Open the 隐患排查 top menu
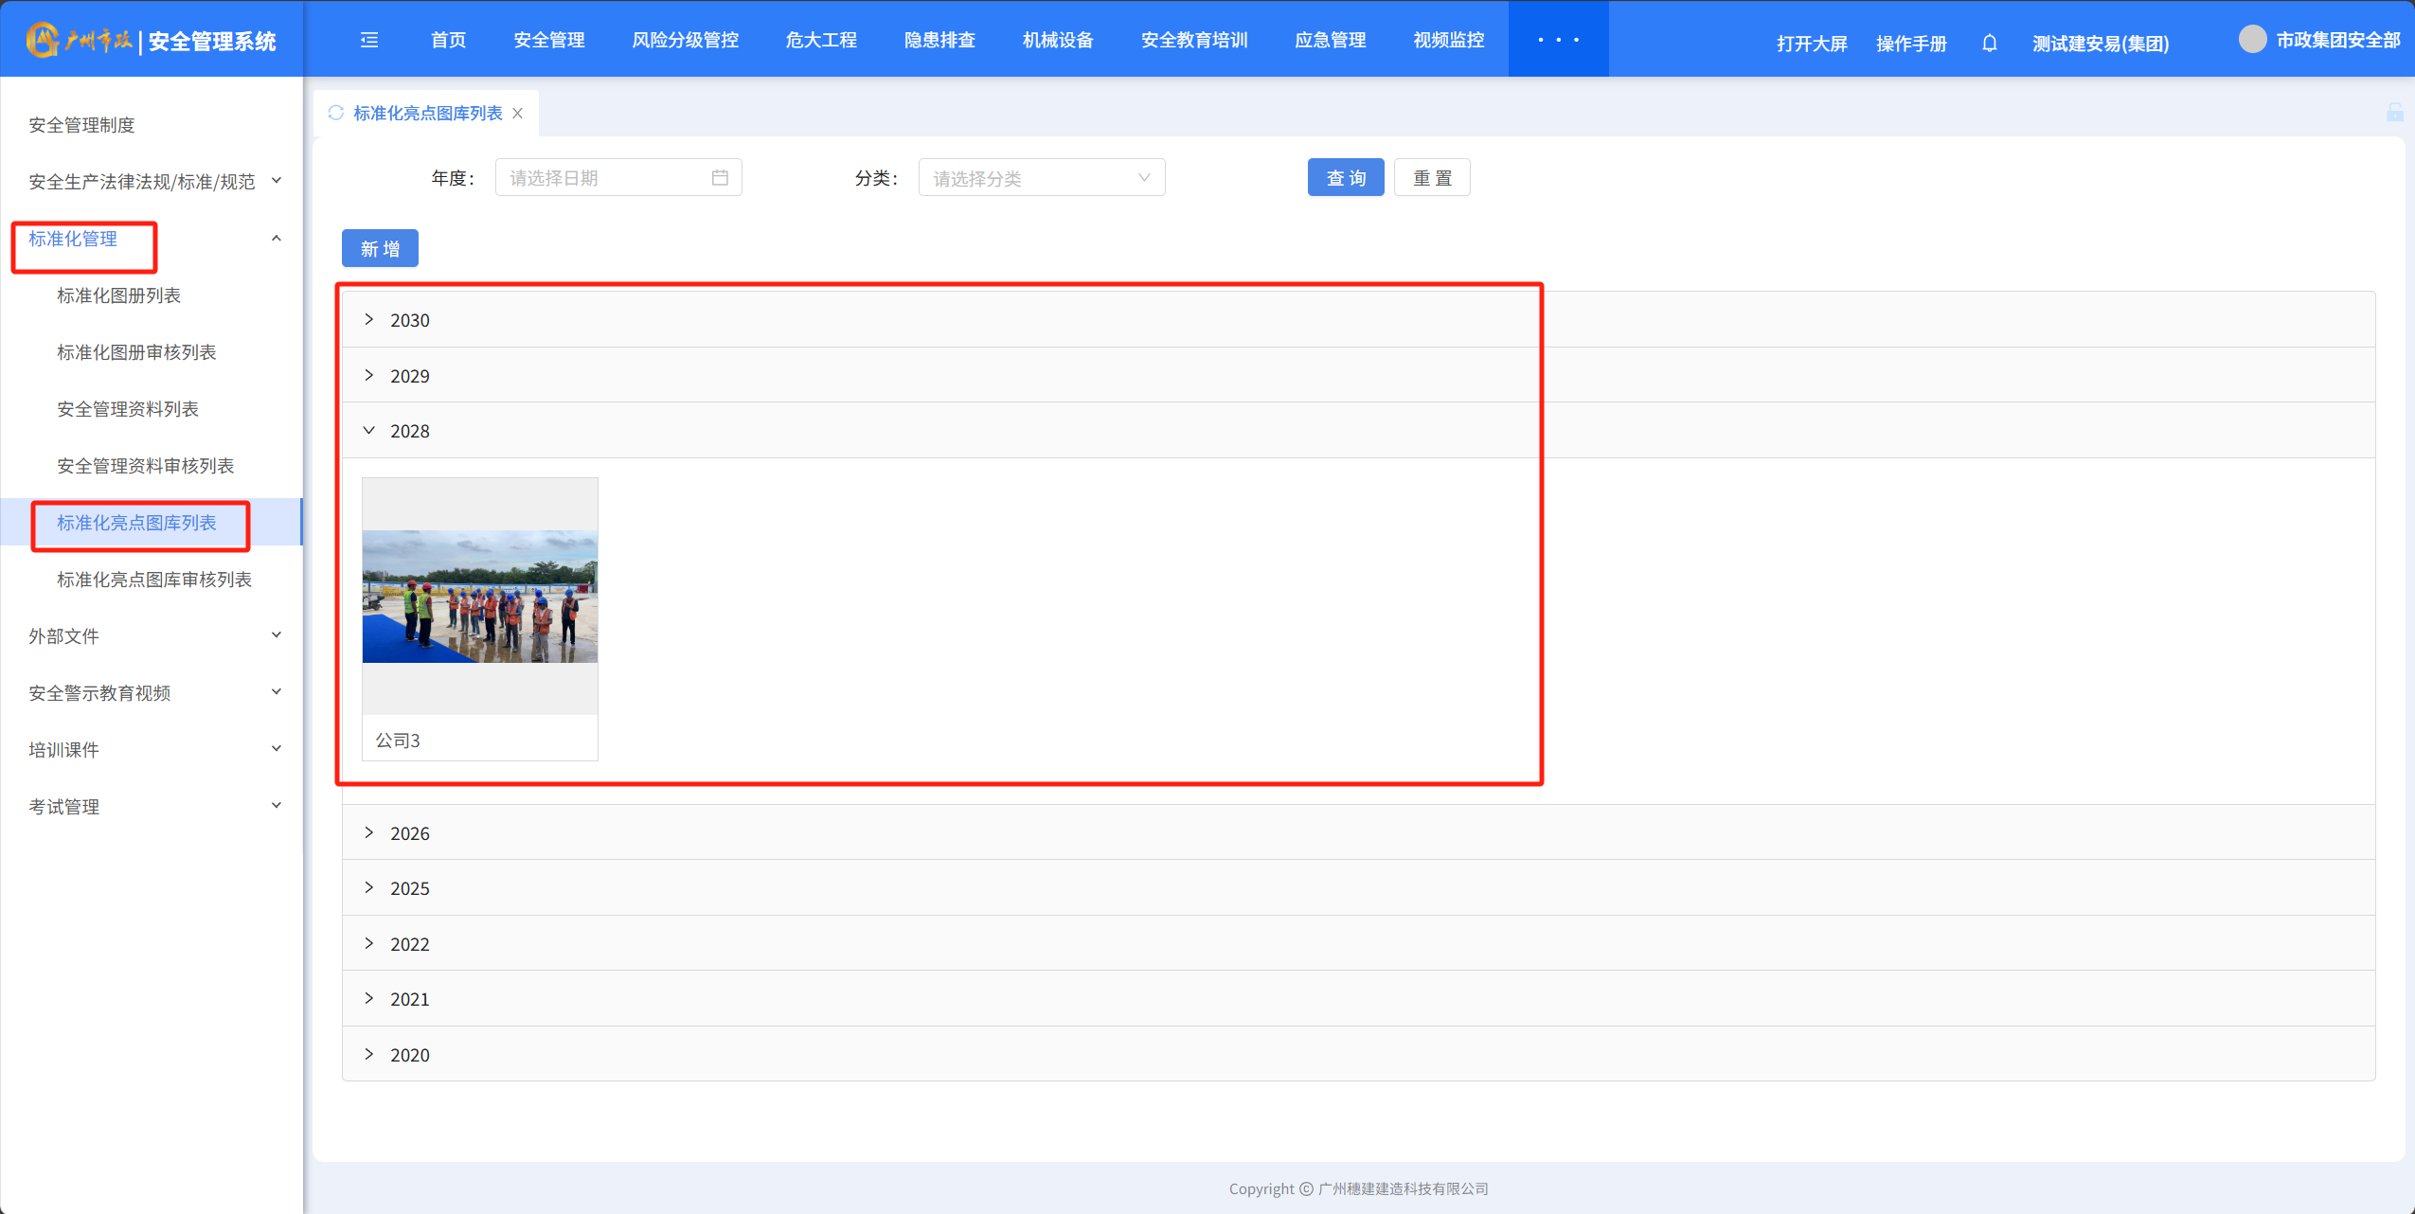 coord(939,40)
